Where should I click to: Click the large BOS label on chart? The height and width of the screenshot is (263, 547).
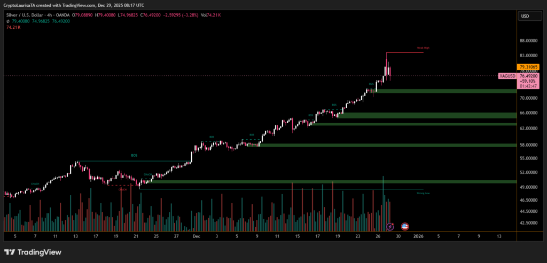click(x=134, y=155)
